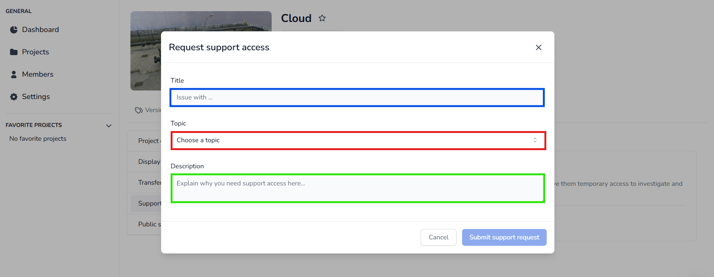
Task: Click the Members person icon
Action: point(14,74)
